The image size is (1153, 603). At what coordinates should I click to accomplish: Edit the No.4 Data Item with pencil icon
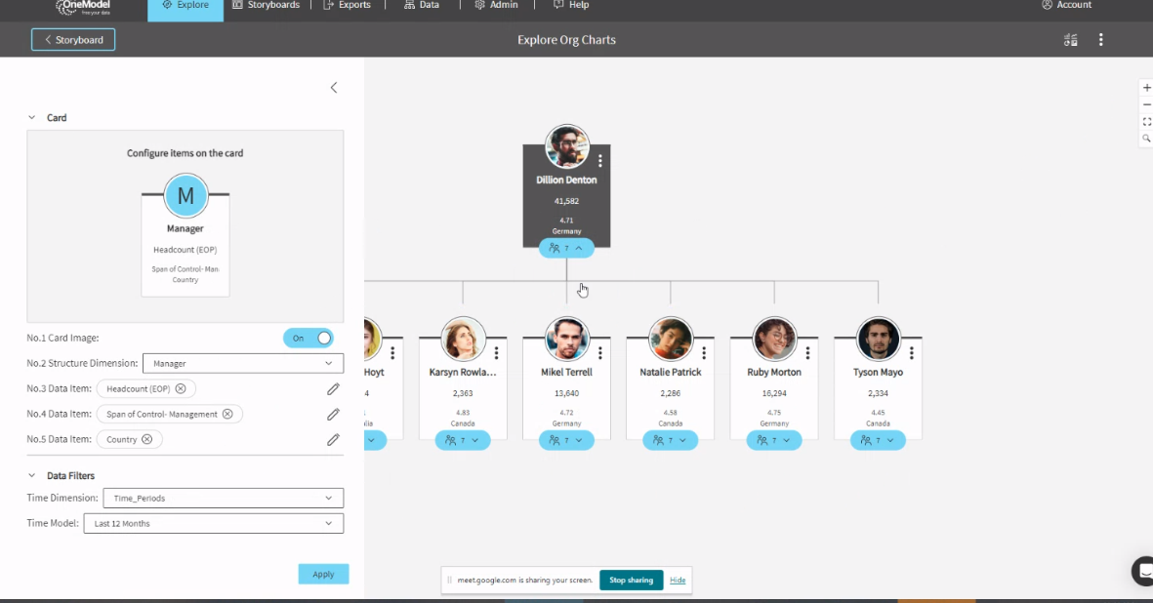pos(333,415)
